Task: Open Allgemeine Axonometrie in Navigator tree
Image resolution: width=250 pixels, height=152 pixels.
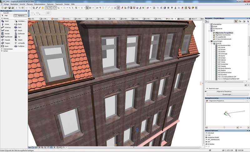Action: [x=223, y=34]
